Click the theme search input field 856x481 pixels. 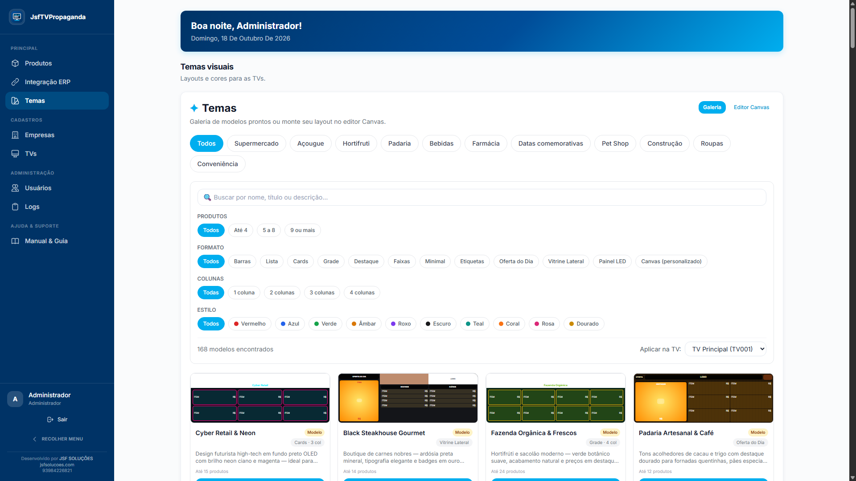[x=481, y=197]
